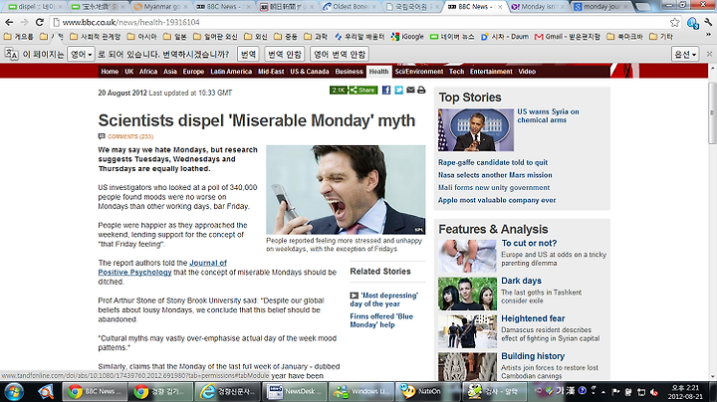Open the US & Canada section
717x402 pixels.
pos(310,72)
